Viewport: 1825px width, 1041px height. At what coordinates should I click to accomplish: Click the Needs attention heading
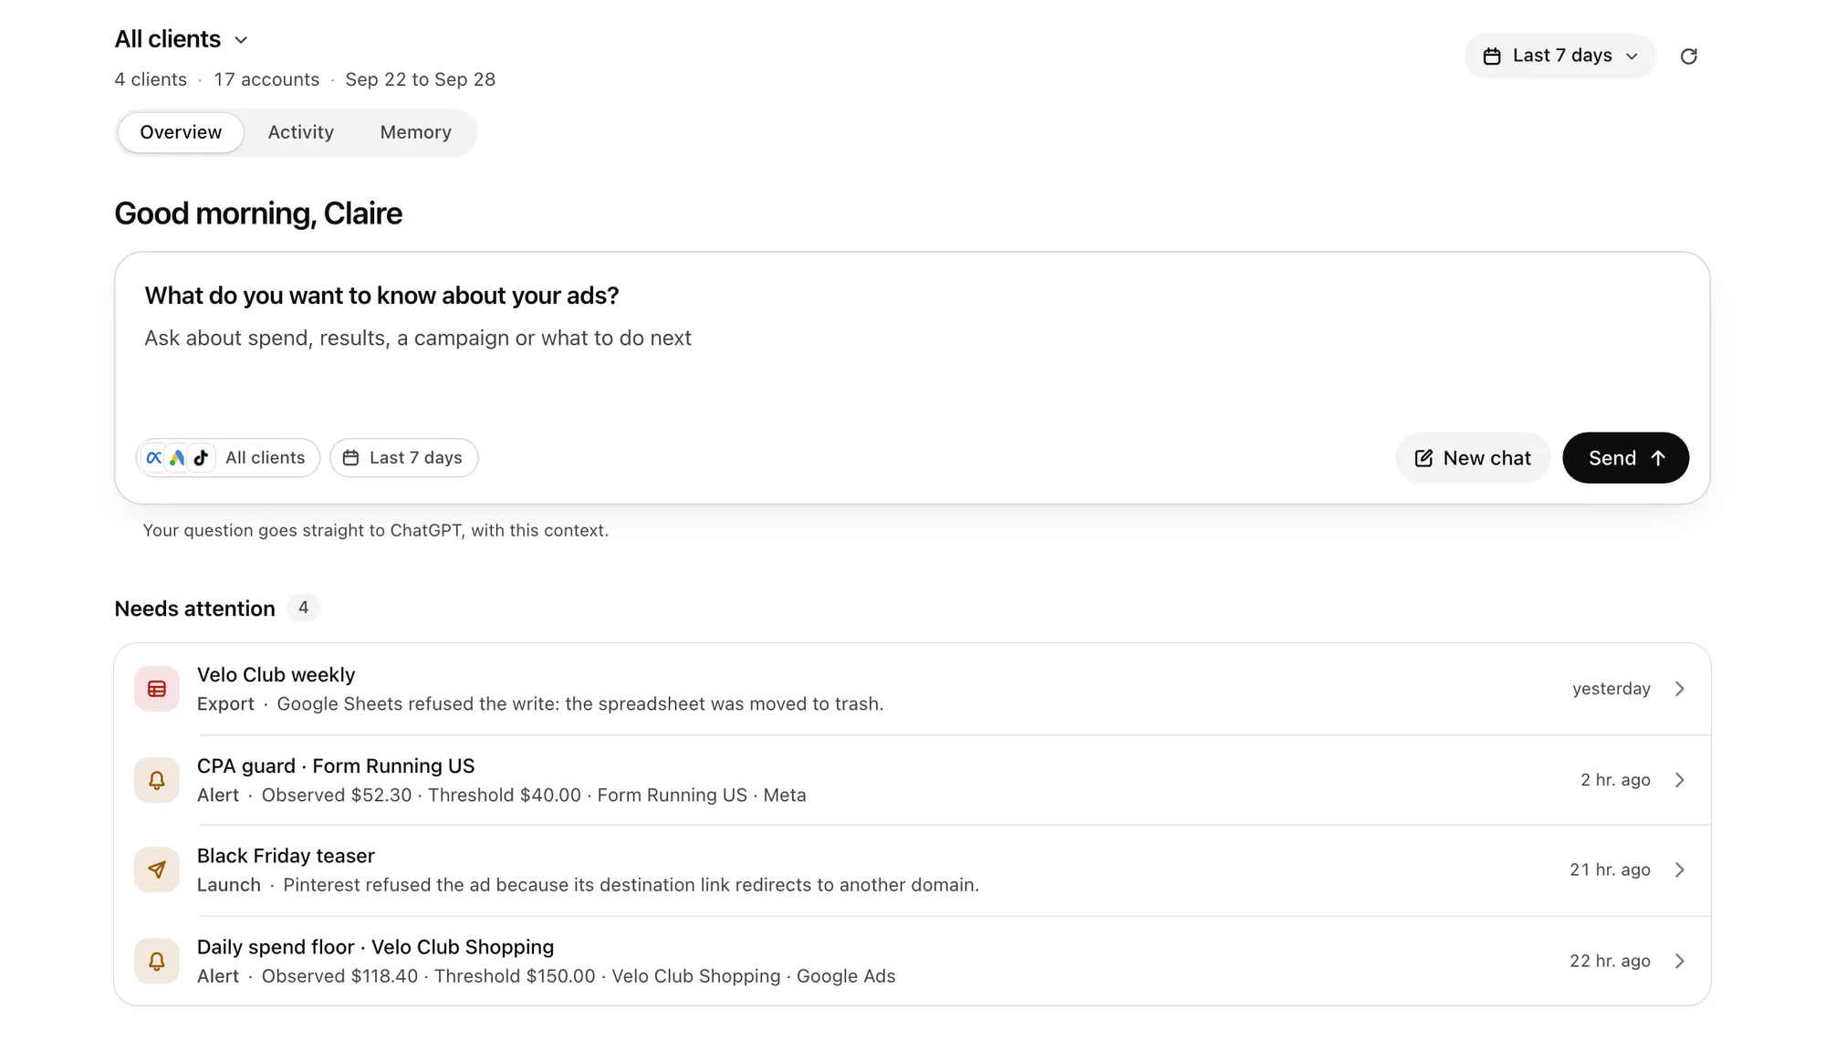coord(194,609)
